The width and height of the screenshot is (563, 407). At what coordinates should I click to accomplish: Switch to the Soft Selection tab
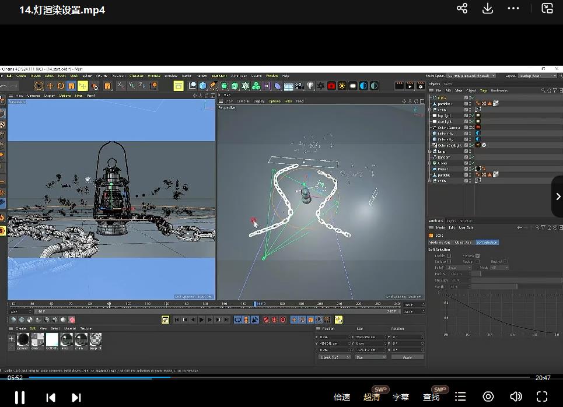pyautogui.click(x=487, y=242)
